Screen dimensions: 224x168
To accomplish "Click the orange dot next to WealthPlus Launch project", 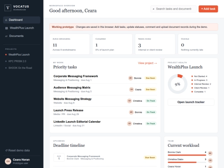I will pyautogui.click(x=6, y=55).
